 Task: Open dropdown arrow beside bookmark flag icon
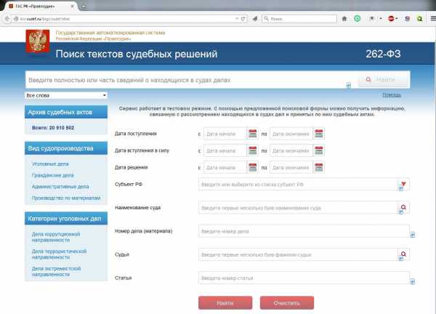click(x=381, y=19)
